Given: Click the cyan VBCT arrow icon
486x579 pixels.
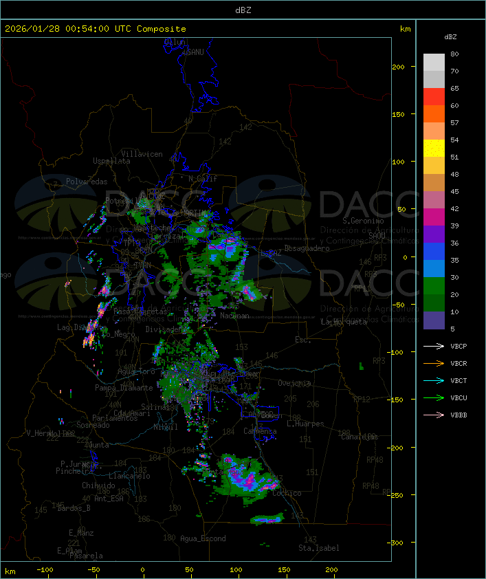Looking at the screenshot, I should point(434,380).
